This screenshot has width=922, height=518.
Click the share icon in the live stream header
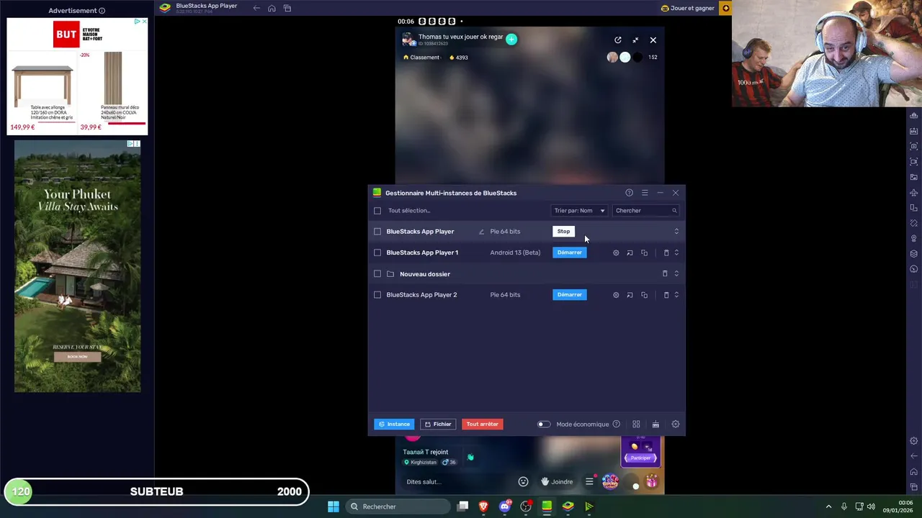click(x=618, y=40)
